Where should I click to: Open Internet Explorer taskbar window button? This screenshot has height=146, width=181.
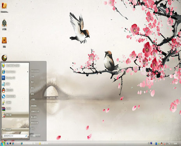[29, 143]
